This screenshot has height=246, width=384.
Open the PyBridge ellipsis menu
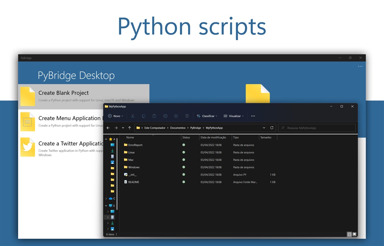[x=360, y=66]
